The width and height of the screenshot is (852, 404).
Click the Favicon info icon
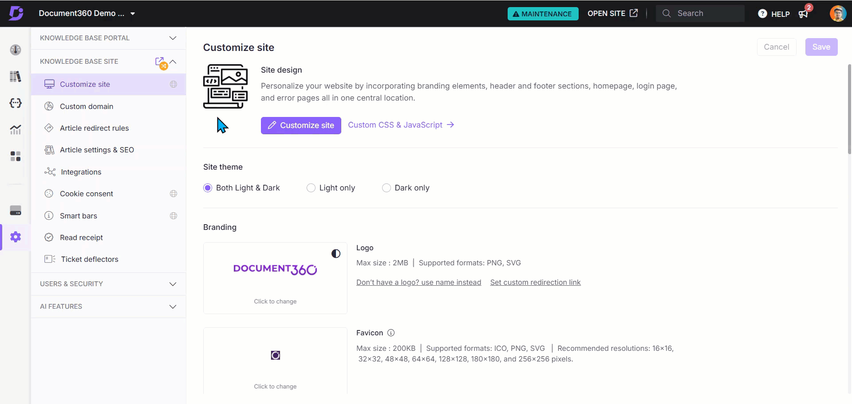pyautogui.click(x=391, y=333)
